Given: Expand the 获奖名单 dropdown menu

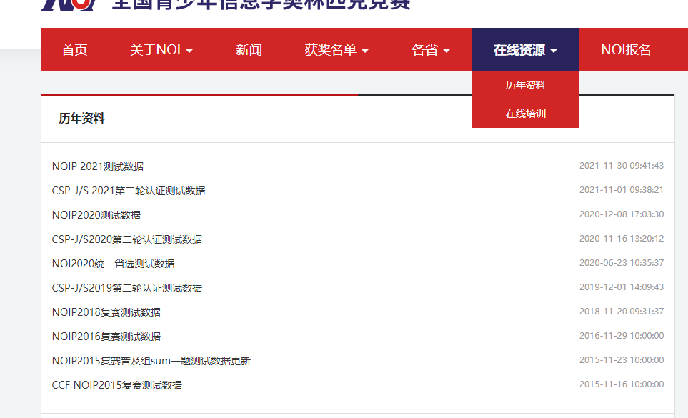Looking at the screenshot, I should click(336, 49).
